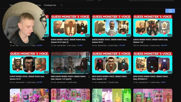The image size is (181, 102).
Task: Open title of video posted 10 дней назад
Action: click(x=109, y=78)
